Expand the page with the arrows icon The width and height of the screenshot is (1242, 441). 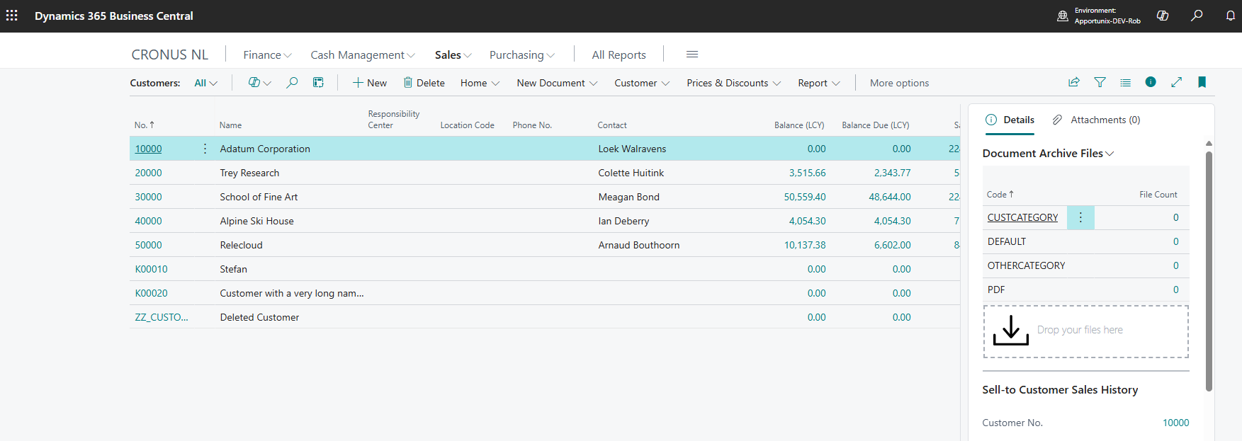[1176, 82]
